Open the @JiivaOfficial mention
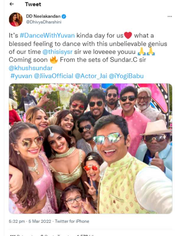This screenshot has height=236, width=177. (x=53, y=76)
